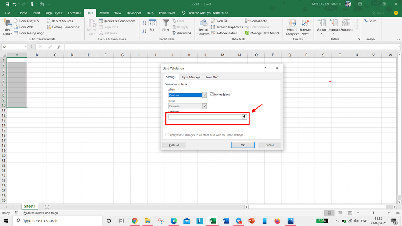Open the Outline group dialog launcher
This screenshot has width=402, height=226.
[x=359, y=39]
